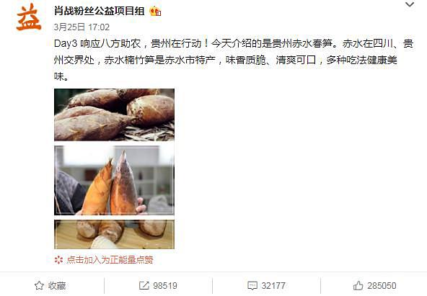Click the red flower icon before 点击加入
Image resolution: width=427 pixels, height=296 pixels.
tap(58, 260)
